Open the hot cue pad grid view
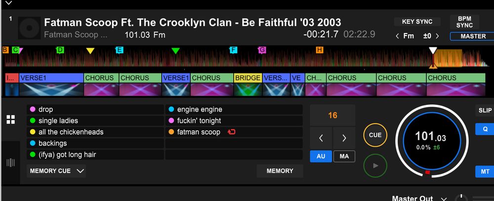The image size is (494, 201). 11,119
